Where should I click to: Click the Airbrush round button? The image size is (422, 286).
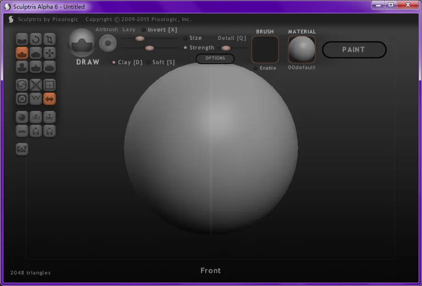108,43
